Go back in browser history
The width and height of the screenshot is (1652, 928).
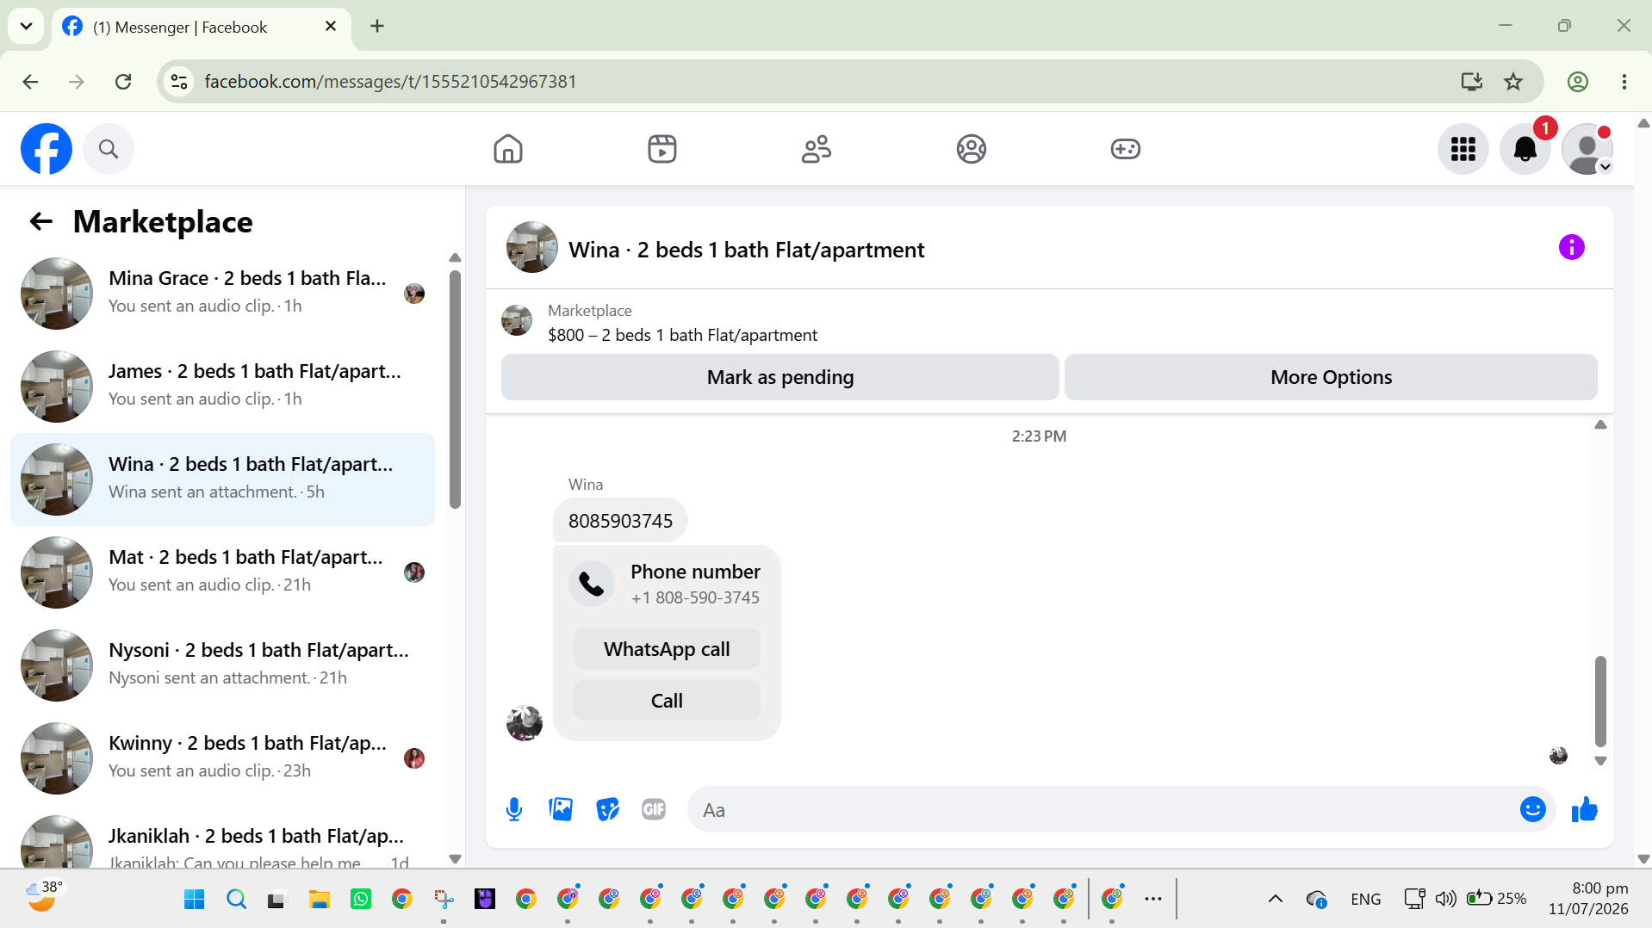[31, 82]
